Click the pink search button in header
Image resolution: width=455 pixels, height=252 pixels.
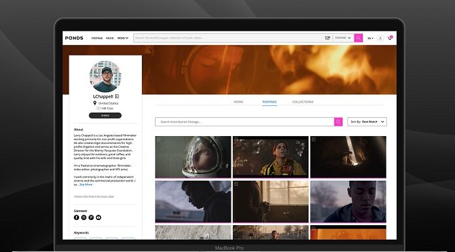pos(358,38)
